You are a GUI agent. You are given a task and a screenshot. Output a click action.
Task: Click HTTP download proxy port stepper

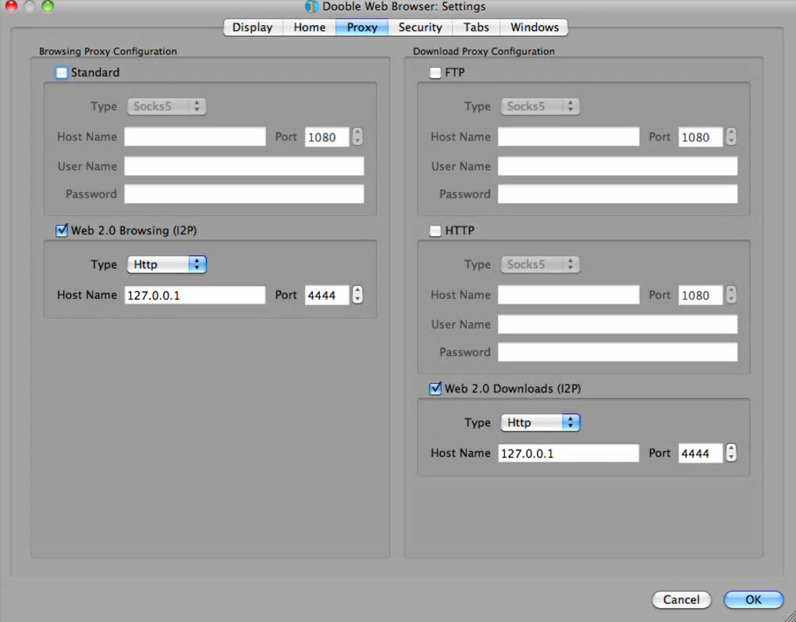(731, 295)
